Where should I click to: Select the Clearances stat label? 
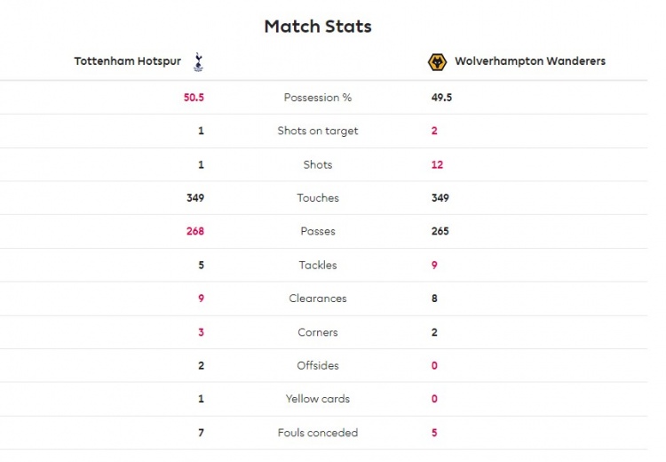(x=318, y=299)
